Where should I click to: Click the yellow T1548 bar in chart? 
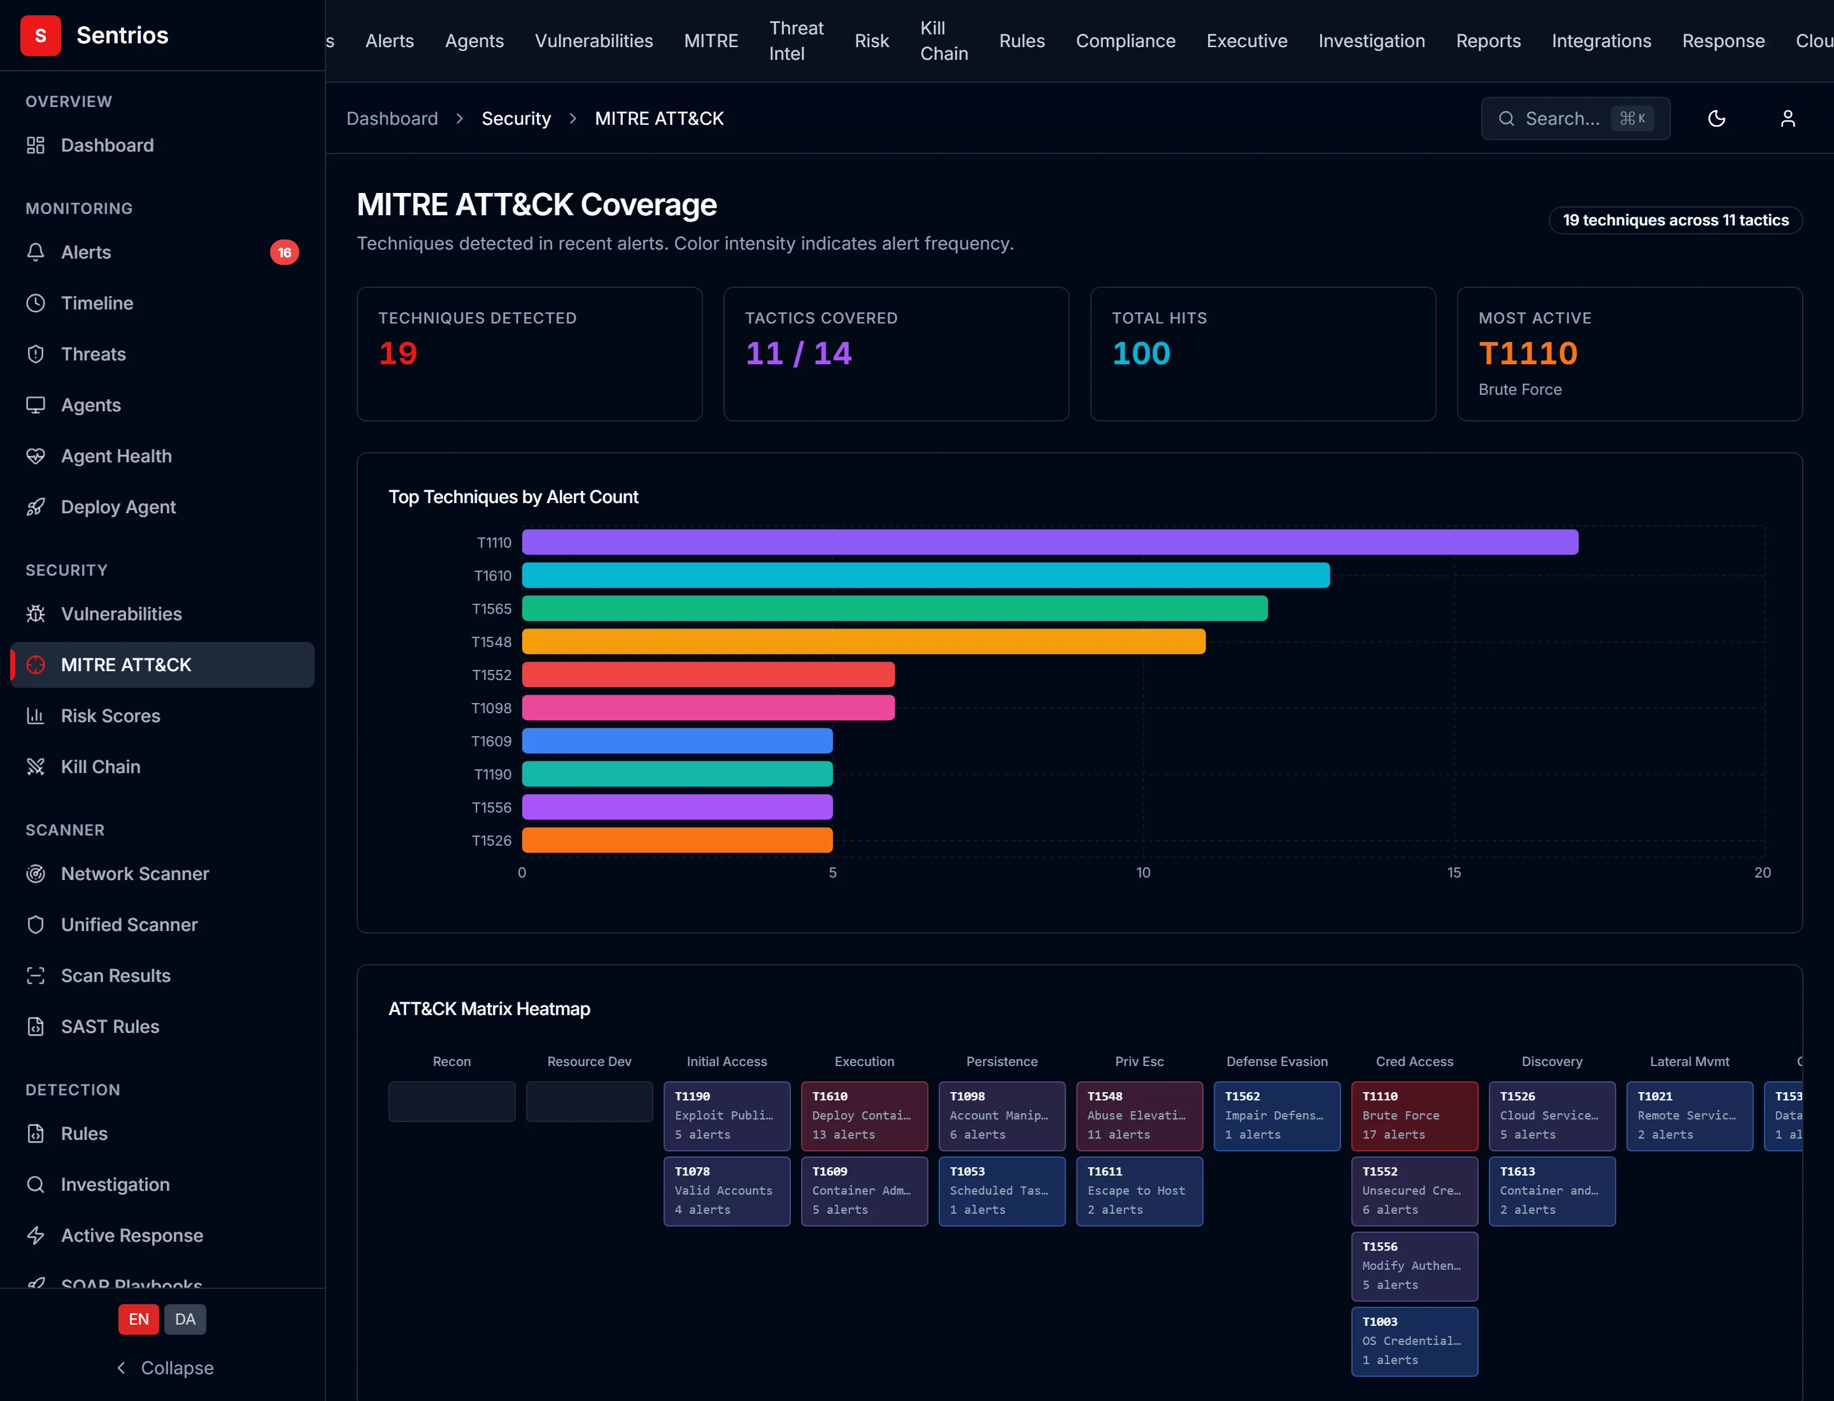(864, 641)
